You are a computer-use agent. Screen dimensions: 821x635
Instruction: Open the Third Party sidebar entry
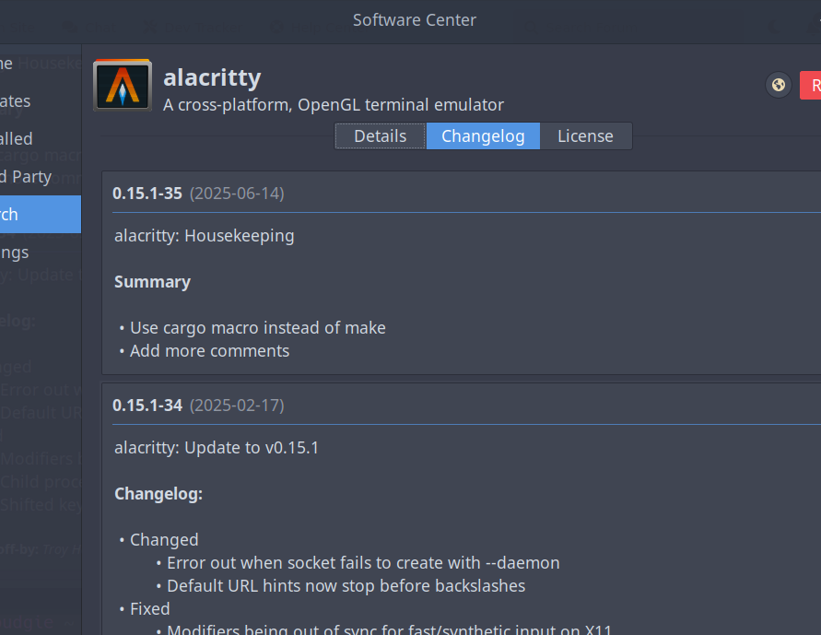[41, 176]
